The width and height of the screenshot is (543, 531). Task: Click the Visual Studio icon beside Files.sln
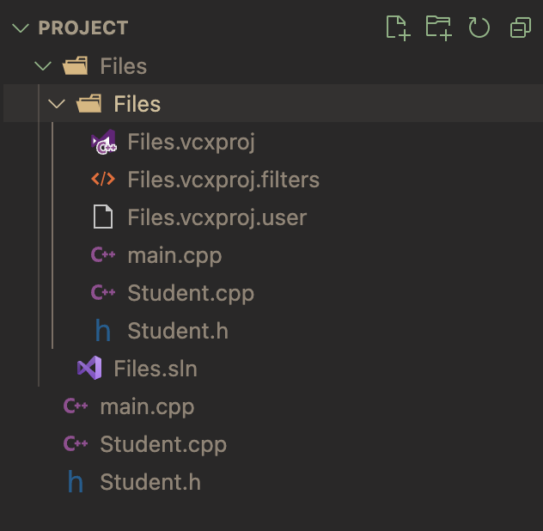(x=89, y=368)
